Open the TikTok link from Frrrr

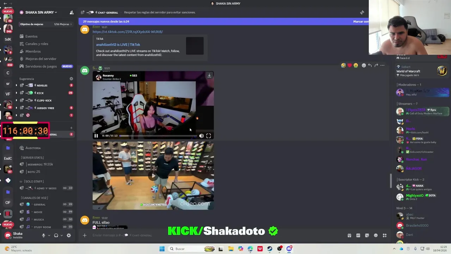tap(128, 32)
